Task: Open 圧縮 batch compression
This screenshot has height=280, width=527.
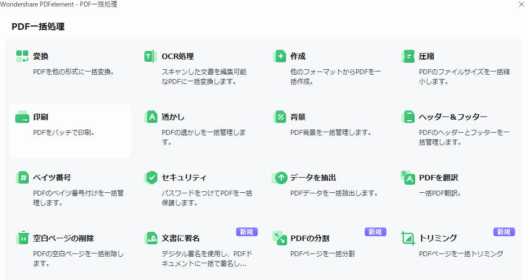Action: [x=427, y=56]
